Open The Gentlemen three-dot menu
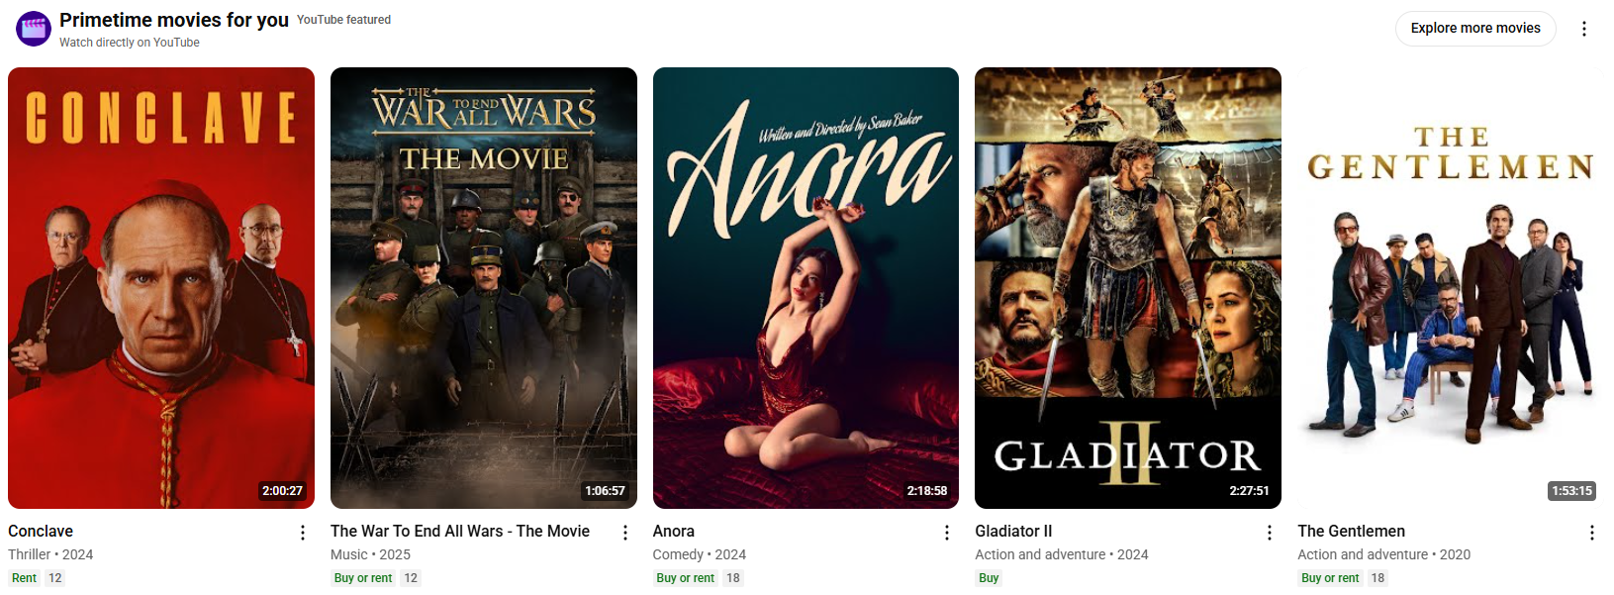 click(1591, 533)
